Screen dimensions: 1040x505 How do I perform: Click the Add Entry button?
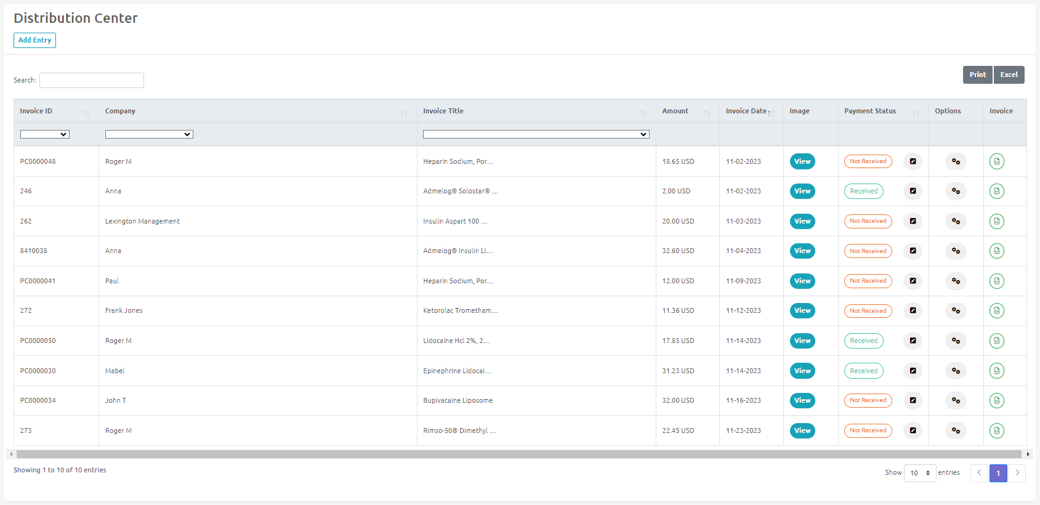pyautogui.click(x=34, y=40)
